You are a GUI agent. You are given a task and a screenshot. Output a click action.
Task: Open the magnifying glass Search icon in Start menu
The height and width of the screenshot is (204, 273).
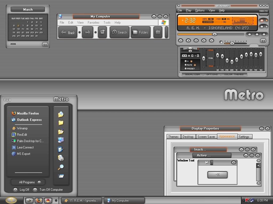pyautogui.click(x=61, y=167)
